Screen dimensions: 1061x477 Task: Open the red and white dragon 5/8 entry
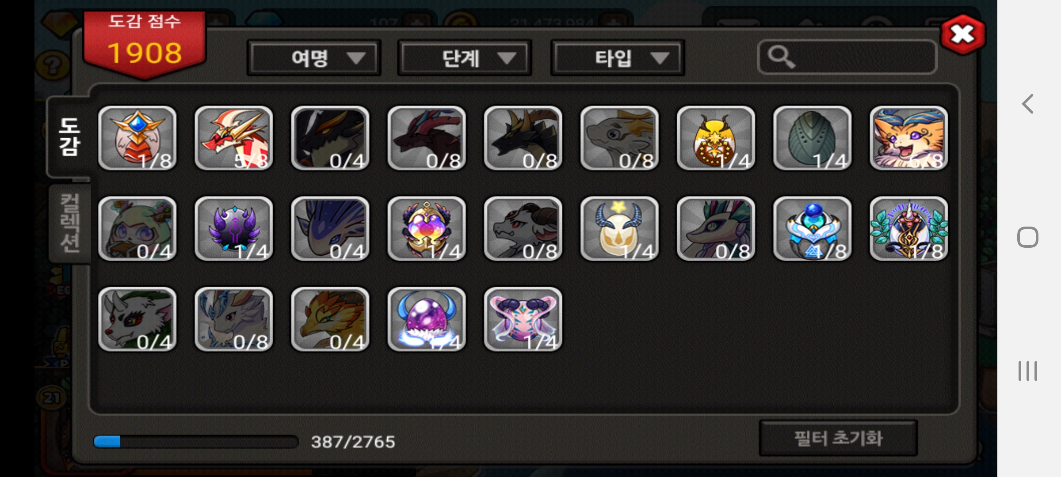point(234,138)
